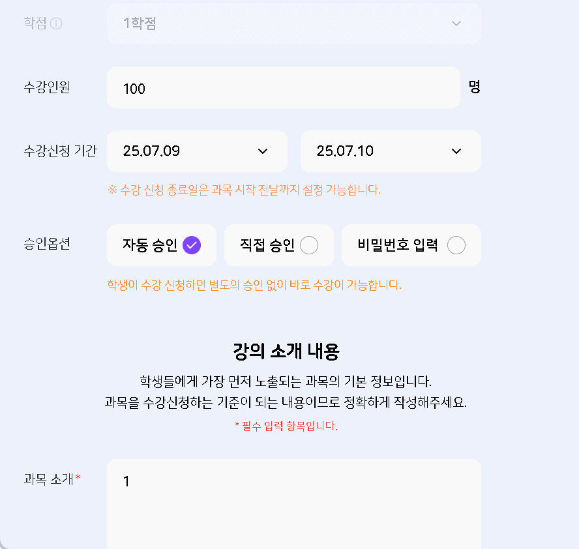579x549 pixels.
Task: Click the red 필수 입력 항목입니다 notice
Action: click(286, 426)
